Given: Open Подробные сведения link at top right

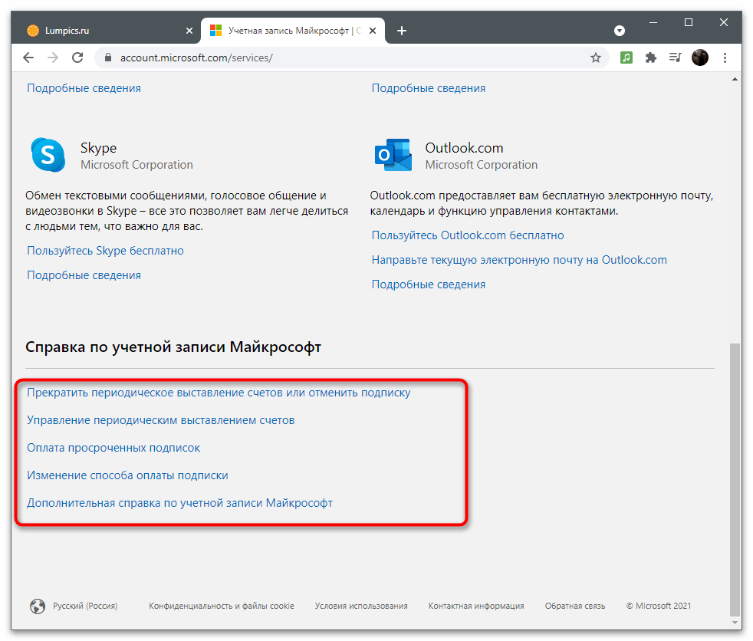Looking at the screenshot, I should [429, 88].
